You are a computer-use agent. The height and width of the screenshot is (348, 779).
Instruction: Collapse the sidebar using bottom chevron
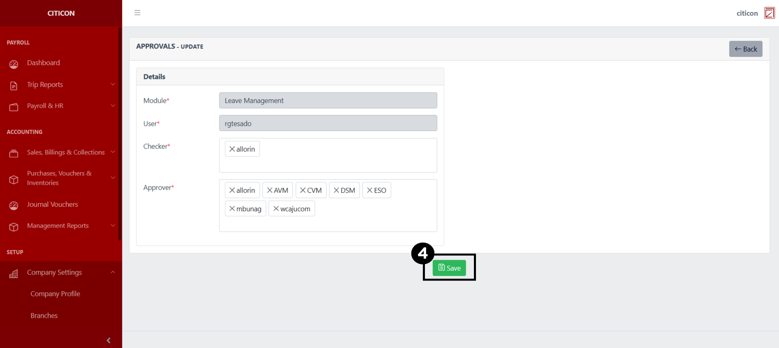pyautogui.click(x=109, y=340)
